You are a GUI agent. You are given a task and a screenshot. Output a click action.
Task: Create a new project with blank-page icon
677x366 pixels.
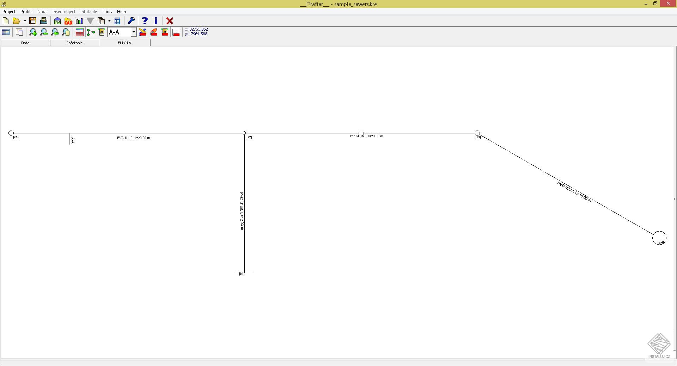pos(6,21)
